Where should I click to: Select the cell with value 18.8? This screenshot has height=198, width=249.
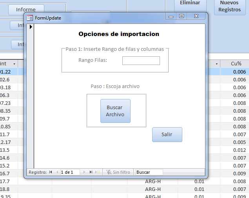coord(9,189)
